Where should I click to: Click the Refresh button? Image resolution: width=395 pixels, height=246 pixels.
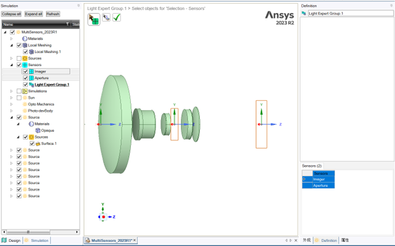[53, 14]
